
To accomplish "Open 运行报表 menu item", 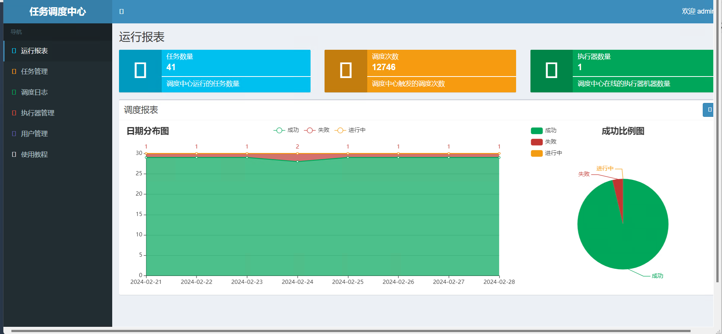I will coord(58,51).
